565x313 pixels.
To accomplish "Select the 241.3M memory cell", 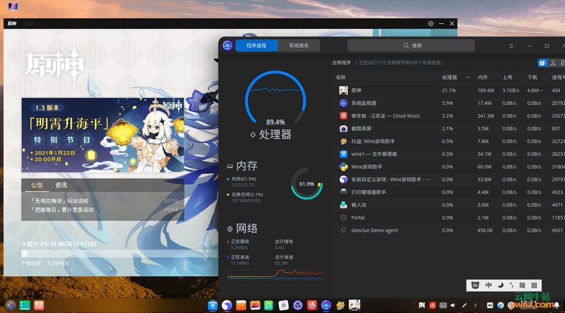I will pyautogui.click(x=485, y=116).
